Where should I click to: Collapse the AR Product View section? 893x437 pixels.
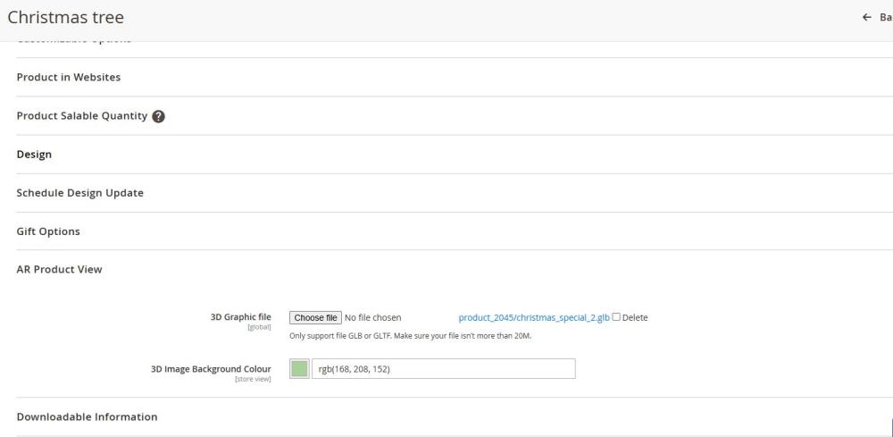coord(59,270)
